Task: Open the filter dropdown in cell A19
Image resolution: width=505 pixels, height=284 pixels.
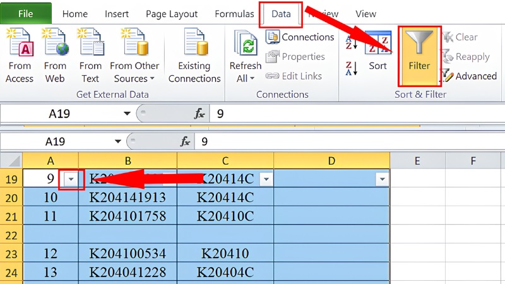Action: tap(71, 179)
